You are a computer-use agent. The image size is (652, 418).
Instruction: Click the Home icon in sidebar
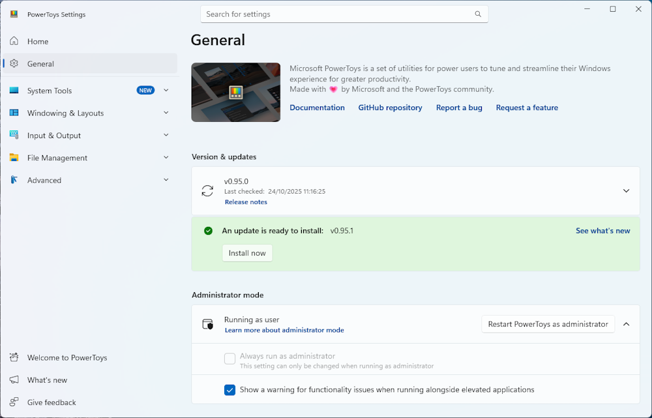point(14,41)
